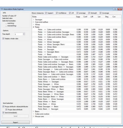Close the Association Rules Explorer window

tap(120, 9)
